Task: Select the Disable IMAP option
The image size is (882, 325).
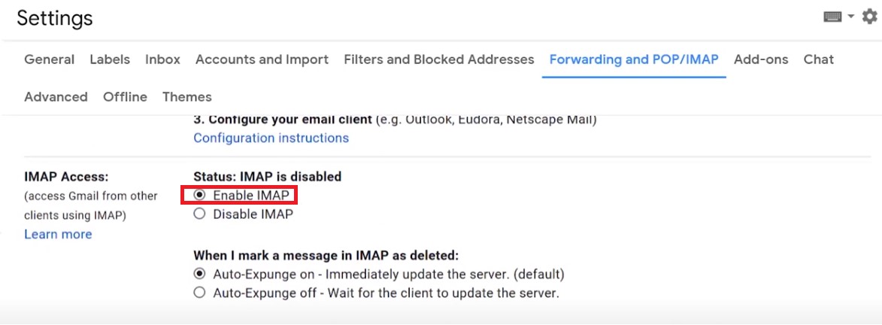Action: (x=199, y=214)
